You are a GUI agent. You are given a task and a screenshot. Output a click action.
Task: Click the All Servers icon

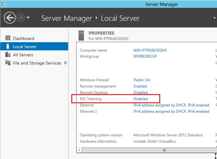click(x=8, y=55)
